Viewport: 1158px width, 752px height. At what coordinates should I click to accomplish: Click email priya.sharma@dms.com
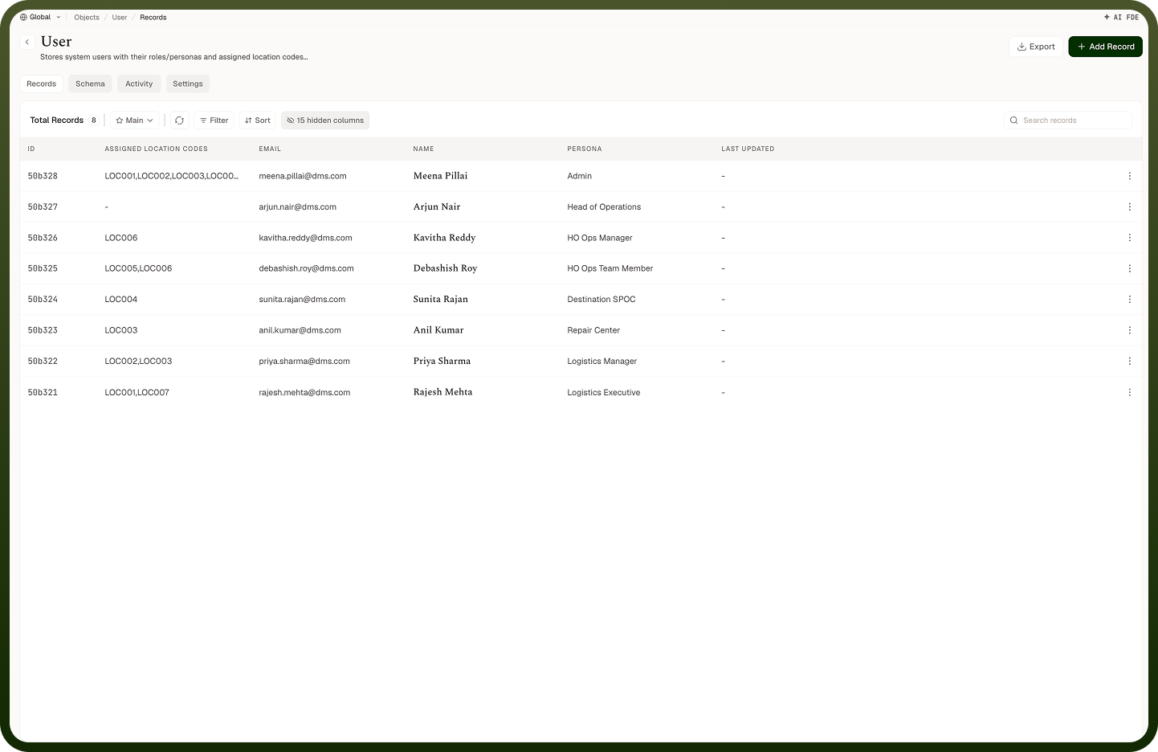tap(304, 361)
